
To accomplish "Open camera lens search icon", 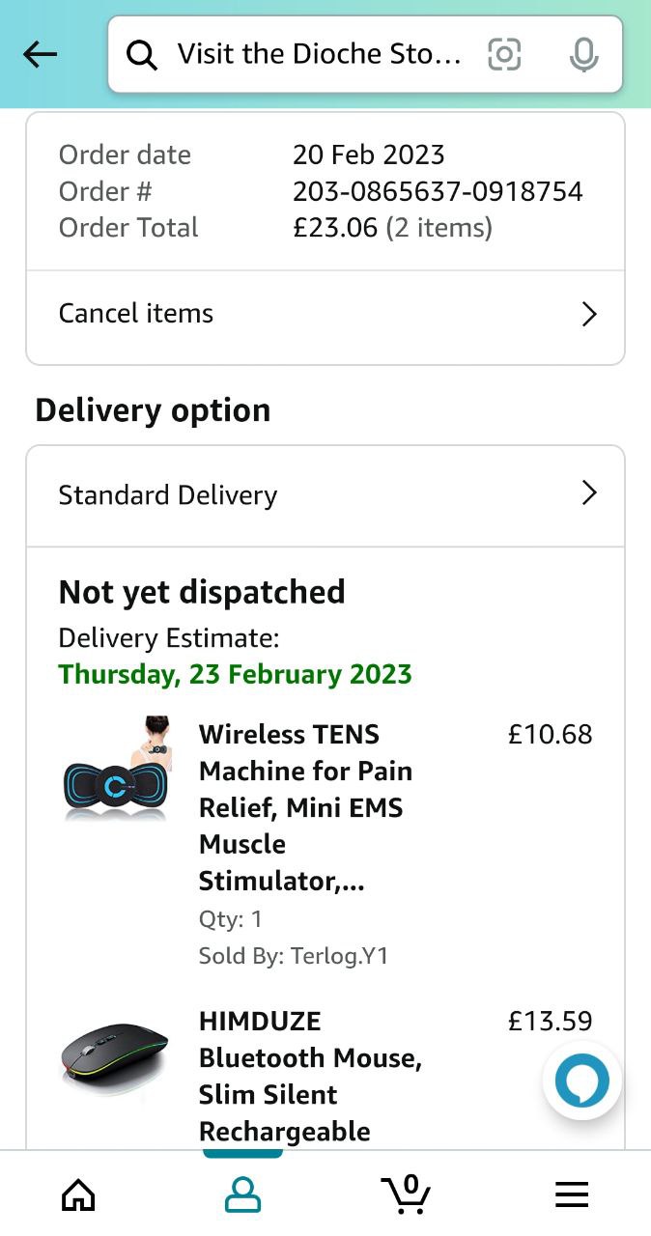I will pyautogui.click(x=504, y=54).
